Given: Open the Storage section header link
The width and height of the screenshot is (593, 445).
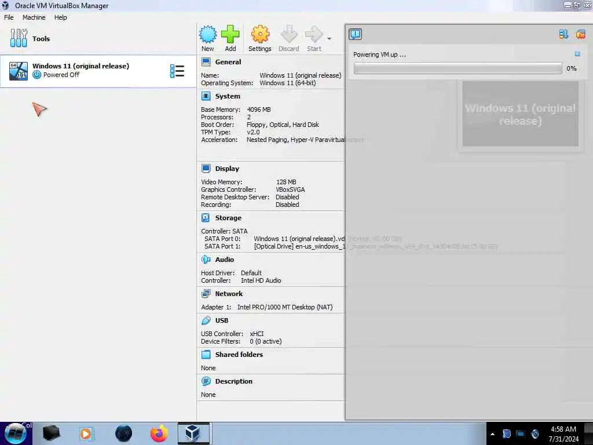Looking at the screenshot, I should (228, 218).
